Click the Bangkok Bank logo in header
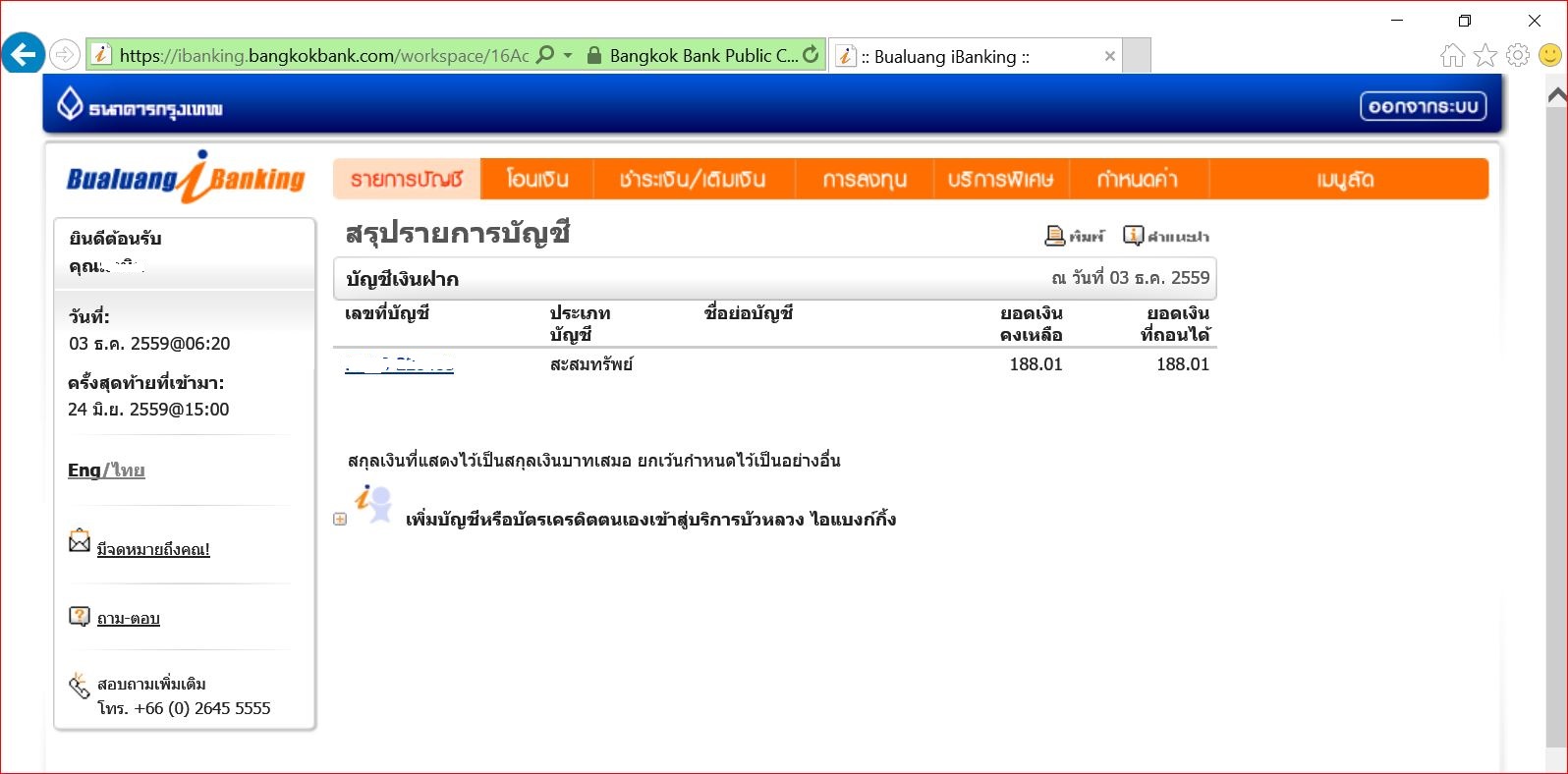The width and height of the screenshot is (1568, 774). tap(140, 104)
